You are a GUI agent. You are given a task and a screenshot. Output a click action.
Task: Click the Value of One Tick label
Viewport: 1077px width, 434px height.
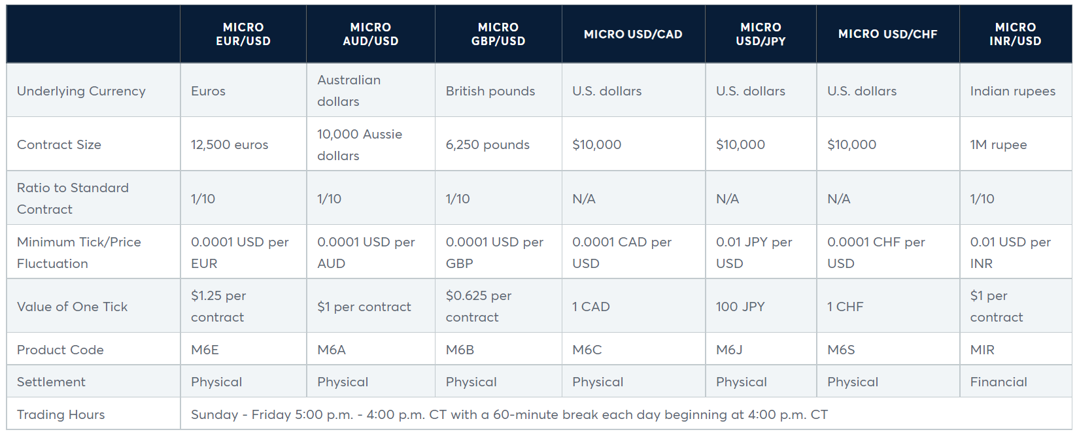(x=72, y=307)
